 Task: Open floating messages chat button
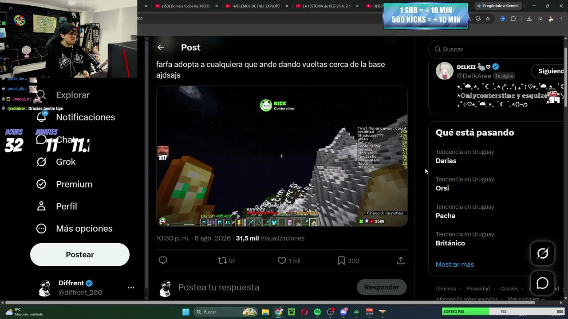542,283
